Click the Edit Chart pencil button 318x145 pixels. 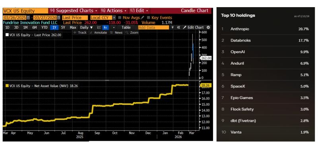pyautogui.click(x=193, y=27)
